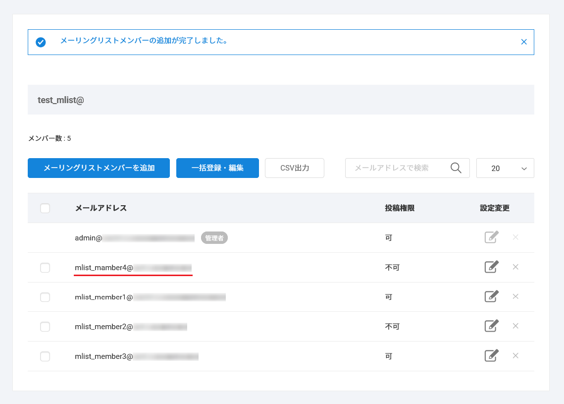Screen dimensions: 564x404
Task: Open 一括登録・編集 bulk edit
Action: [217, 168]
